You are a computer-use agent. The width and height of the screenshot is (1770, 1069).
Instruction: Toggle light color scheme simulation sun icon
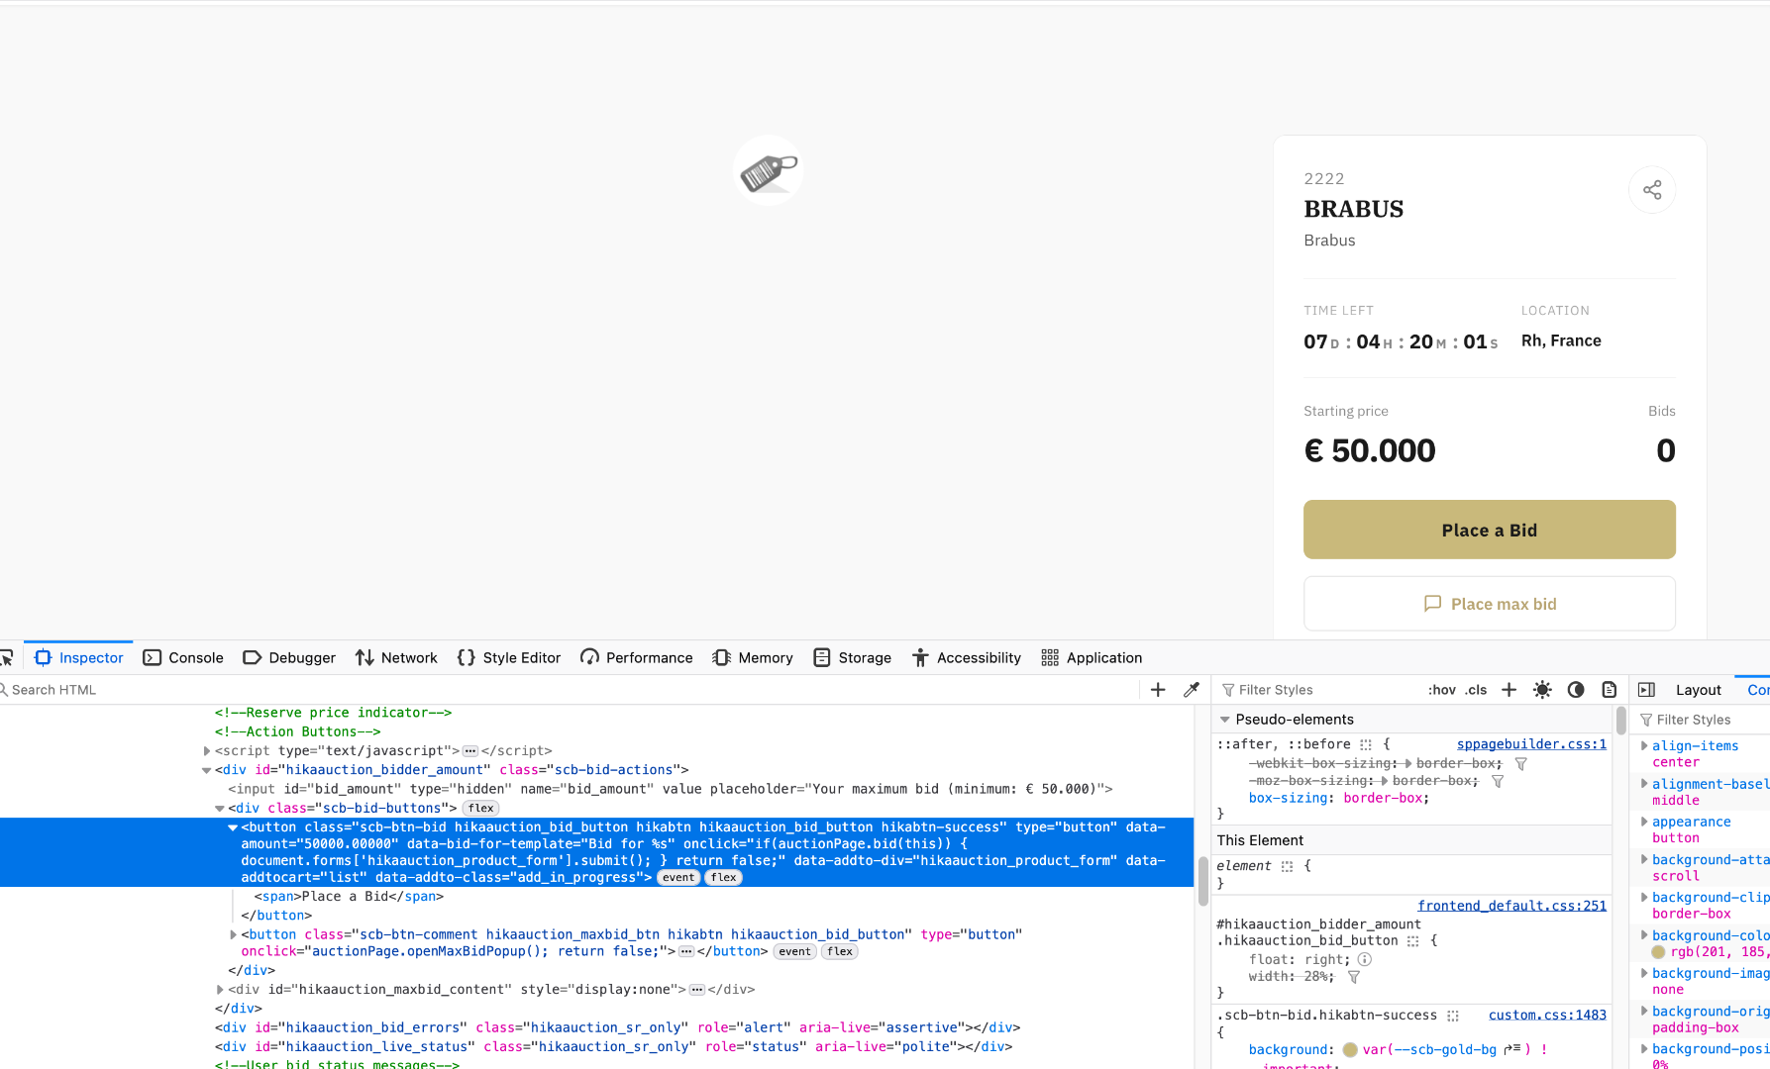coord(1542,690)
